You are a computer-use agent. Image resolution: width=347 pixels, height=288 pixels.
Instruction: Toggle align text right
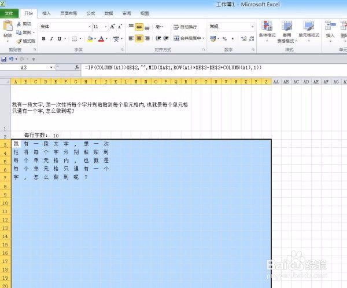click(147, 38)
